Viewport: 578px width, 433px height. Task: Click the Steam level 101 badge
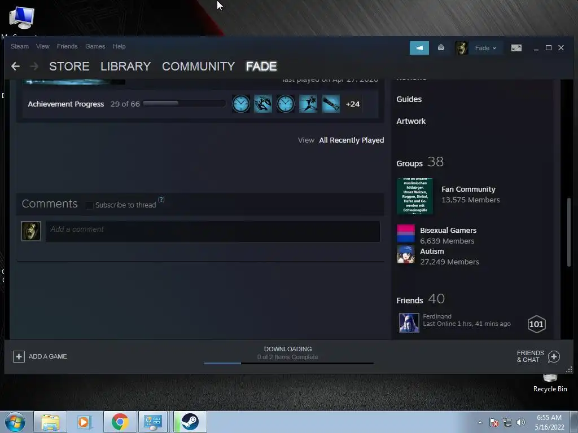536,324
